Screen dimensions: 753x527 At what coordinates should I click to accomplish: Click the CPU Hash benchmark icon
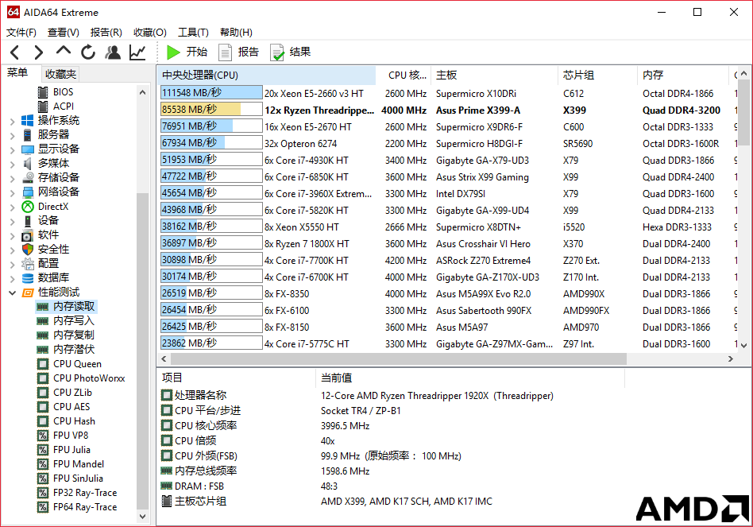click(43, 421)
